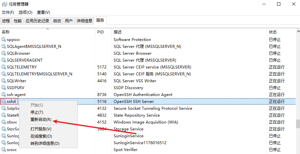Open the 查看(V) menu
This screenshot has width=300, height=154.
(43, 12)
